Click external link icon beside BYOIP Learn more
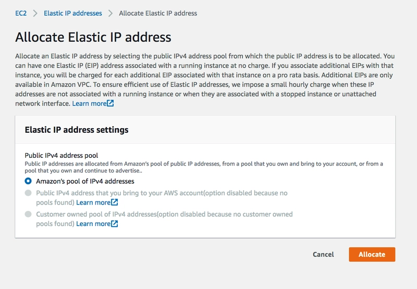 coord(115,203)
